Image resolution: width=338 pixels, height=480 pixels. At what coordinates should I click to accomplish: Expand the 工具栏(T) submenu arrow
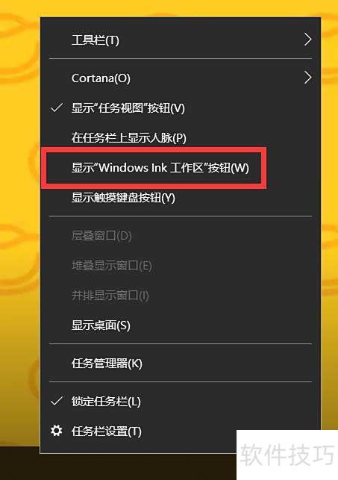307,40
